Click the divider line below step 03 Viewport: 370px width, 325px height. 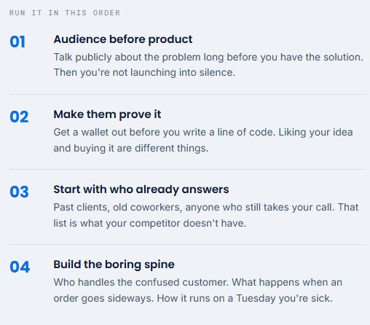coord(187,245)
